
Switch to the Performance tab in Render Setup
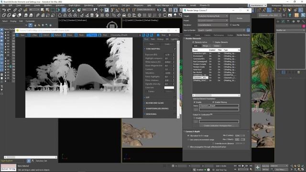(219, 35)
